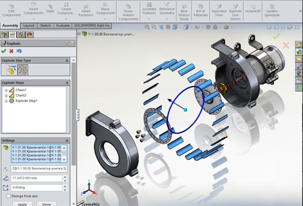The height and width of the screenshot is (206, 303).
Task: Open Smart Fasteners tool
Action: coord(86,10)
